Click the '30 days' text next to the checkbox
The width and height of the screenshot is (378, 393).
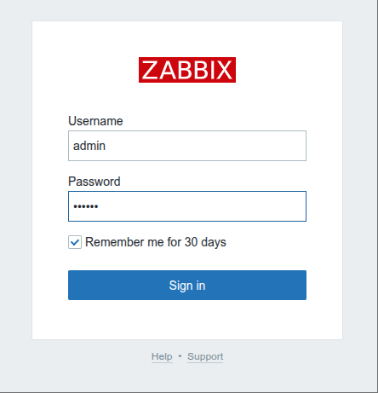pos(205,242)
